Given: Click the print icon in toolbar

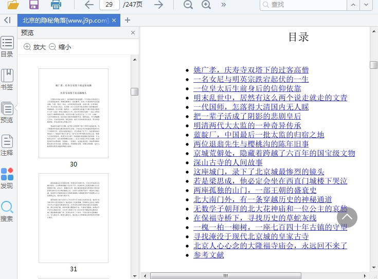Looking at the screenshot, I should (x=56, y=5).
